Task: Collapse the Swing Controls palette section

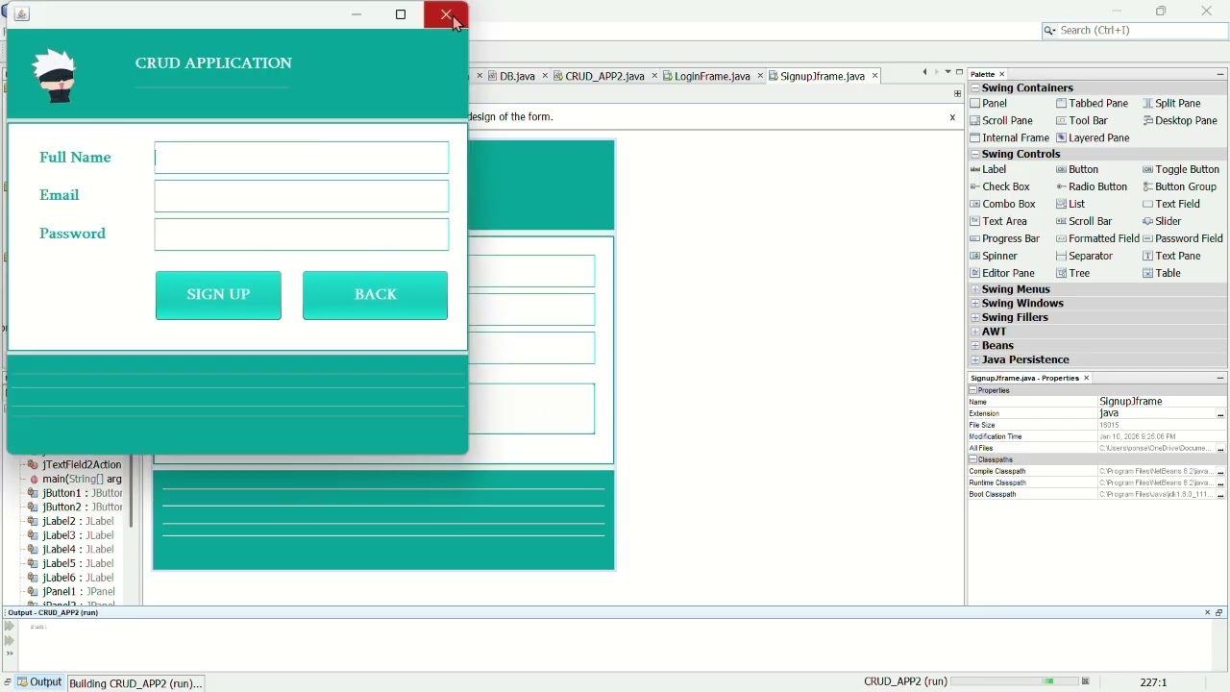Action: pyautogui.click(x=975, y=155)
